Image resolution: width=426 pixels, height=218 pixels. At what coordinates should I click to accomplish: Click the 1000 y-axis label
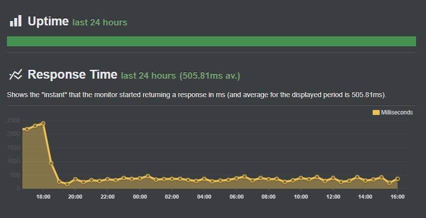(13, 161)
